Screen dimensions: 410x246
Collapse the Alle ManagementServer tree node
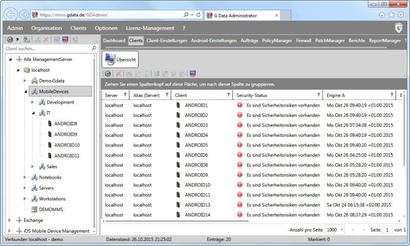pos(10,59)
